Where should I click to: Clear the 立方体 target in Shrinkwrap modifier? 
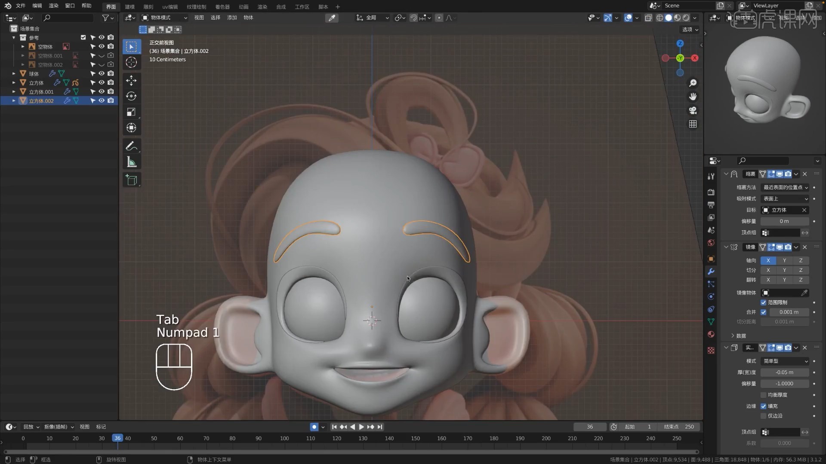click(x=804, y=210)
